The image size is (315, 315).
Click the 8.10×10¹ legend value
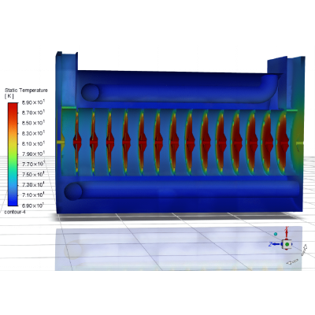tap(33, 143)
